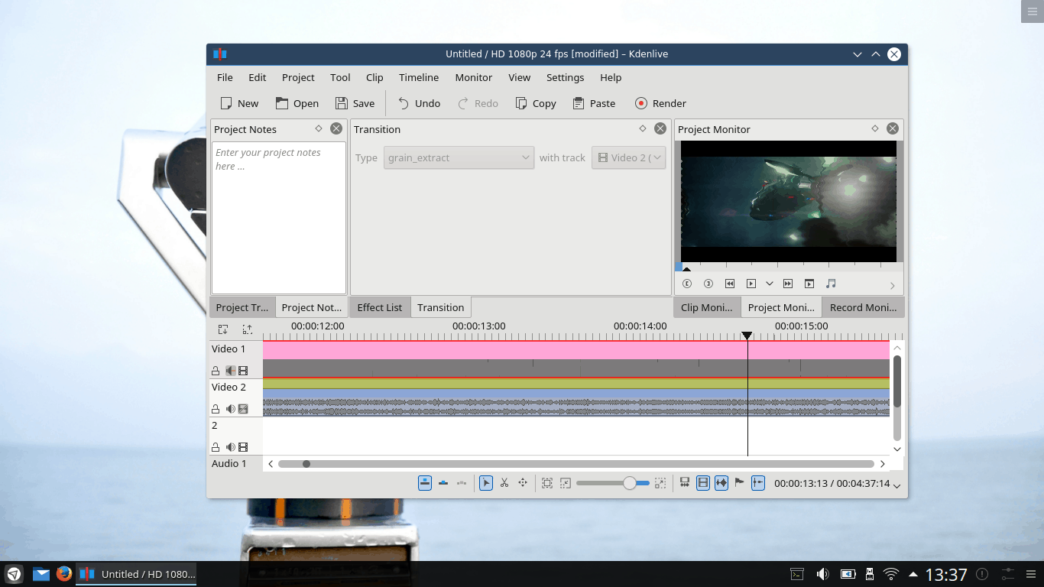Activate the selection arrow tool
Image resolution: width=1044 pixels, height=587 pixels.
coord(486,483)
